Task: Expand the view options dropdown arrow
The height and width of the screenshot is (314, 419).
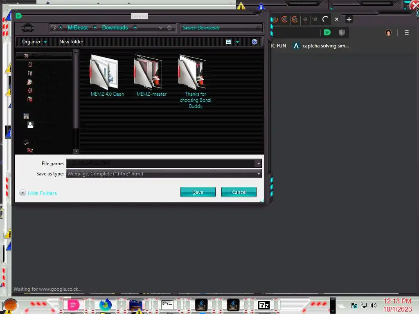Action: tap(237, 42)
